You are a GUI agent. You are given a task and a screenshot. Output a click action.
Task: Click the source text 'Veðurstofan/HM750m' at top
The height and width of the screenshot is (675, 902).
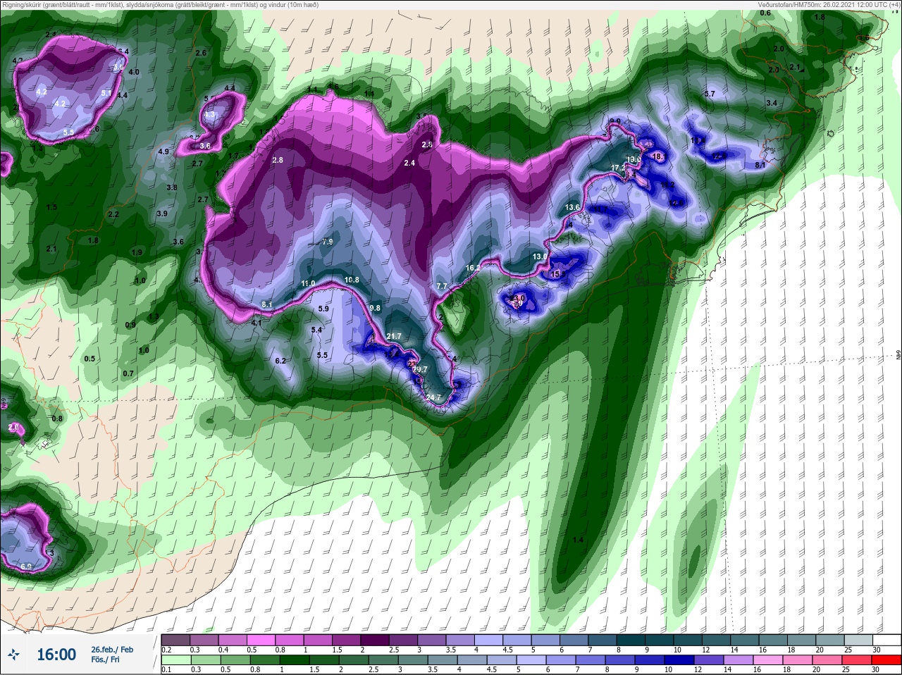(x=788, y=5)
